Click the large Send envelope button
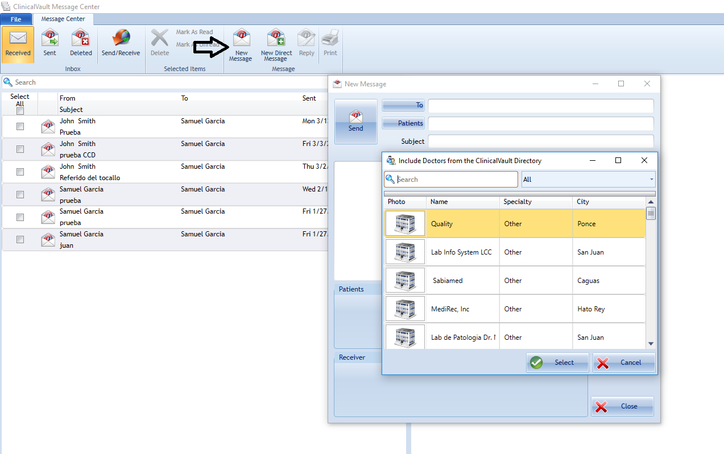Viewport: 724px width, 454px height. 355,122
